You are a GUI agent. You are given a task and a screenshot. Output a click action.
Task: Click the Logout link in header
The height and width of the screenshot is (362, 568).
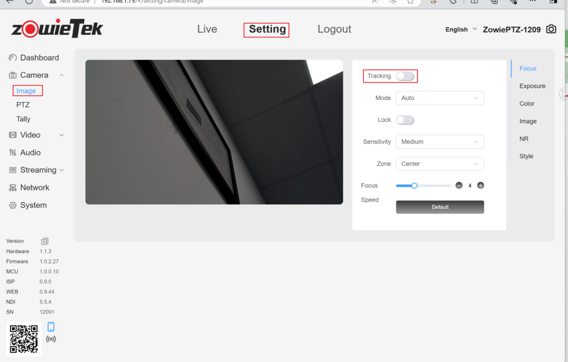pos(334,29)
